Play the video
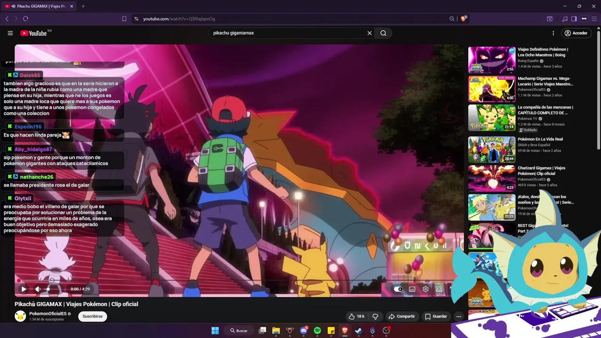Screen dimensions: 601x338 point(23,289)
